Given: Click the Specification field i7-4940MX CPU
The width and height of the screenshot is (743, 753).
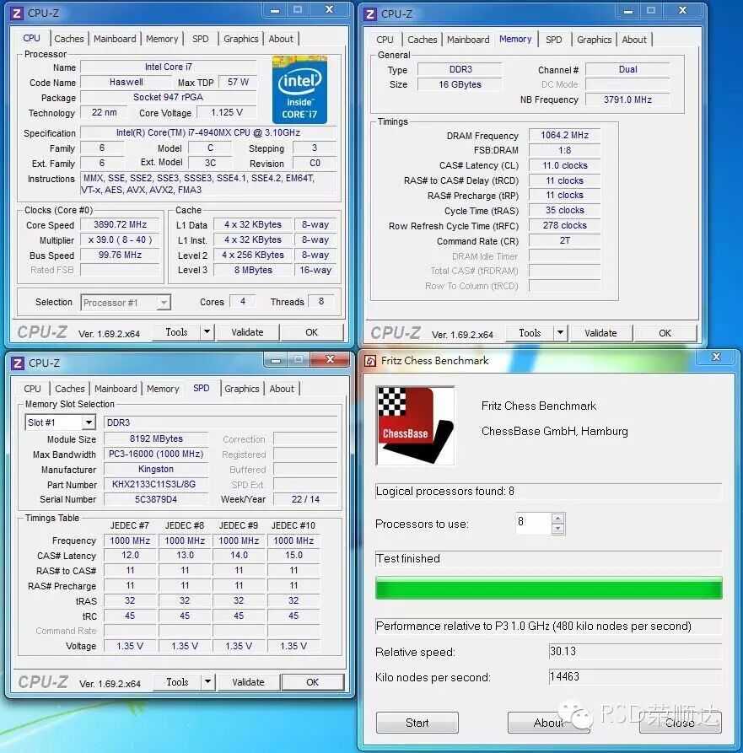Looking at the screenshot, I should click(x=208, y=132).
